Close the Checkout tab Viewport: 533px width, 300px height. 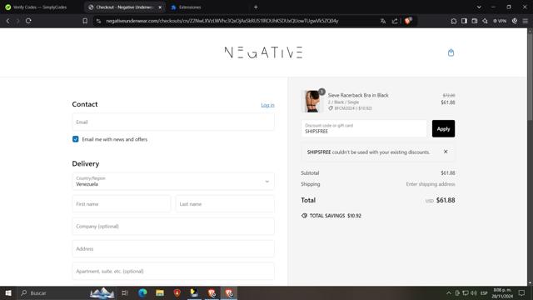tap(160, 7)
